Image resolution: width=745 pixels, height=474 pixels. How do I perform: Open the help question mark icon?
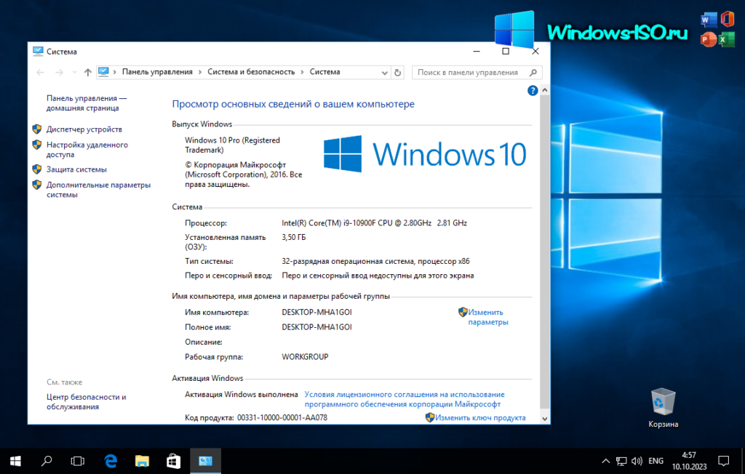tap(533, 90)
